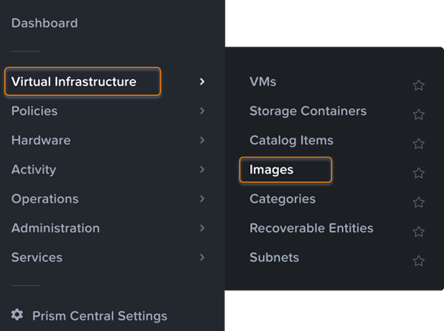444x331 pixels.
Task: Favorite the VMs entry with its star
Action: pos(418,85)
